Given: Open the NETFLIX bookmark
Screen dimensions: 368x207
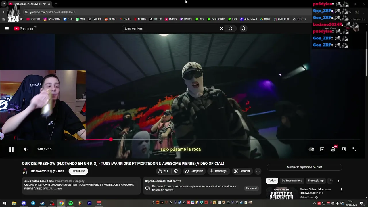Looking at the screenshot, I should click(140, 19).
